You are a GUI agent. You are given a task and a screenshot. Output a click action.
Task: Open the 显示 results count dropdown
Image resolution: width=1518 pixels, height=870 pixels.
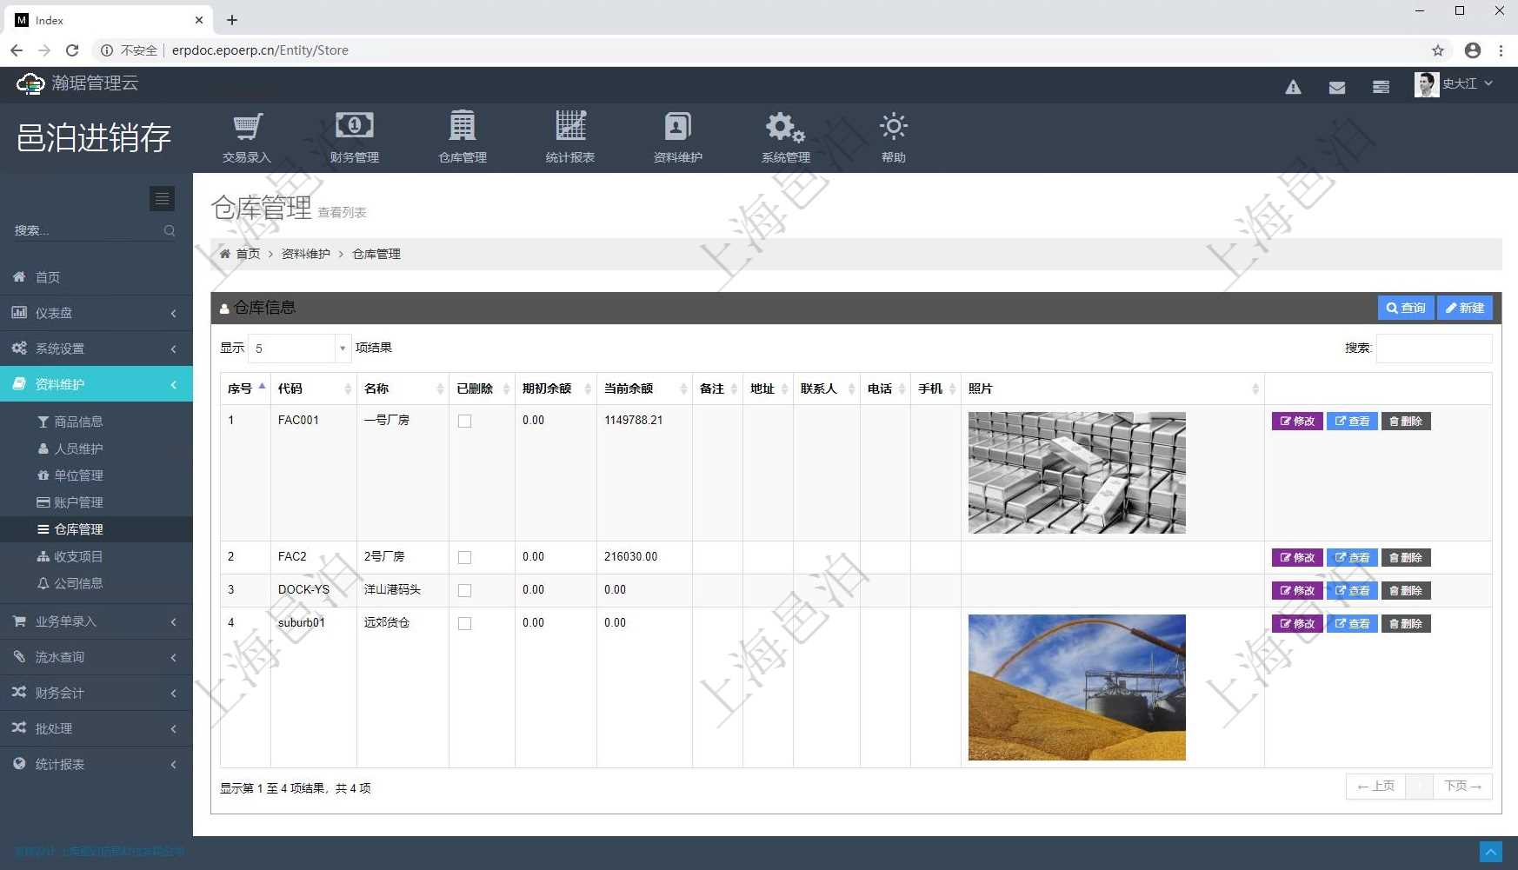(x=299, y=349)
